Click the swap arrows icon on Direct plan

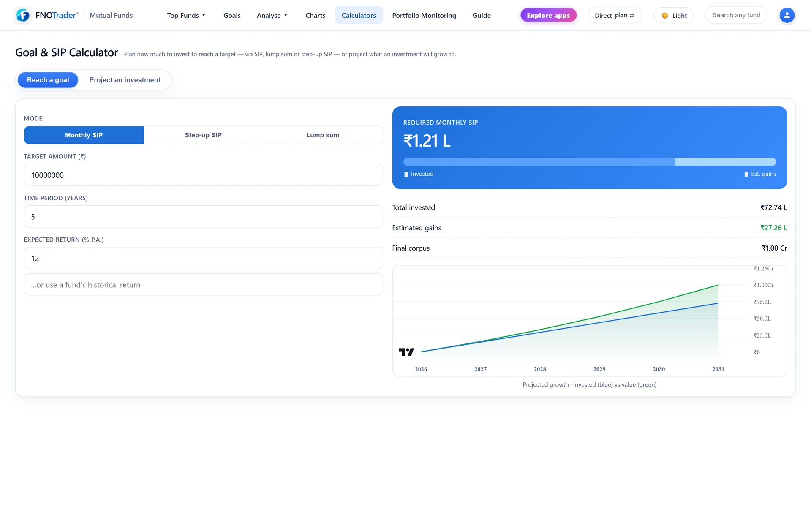pos(632,16)
